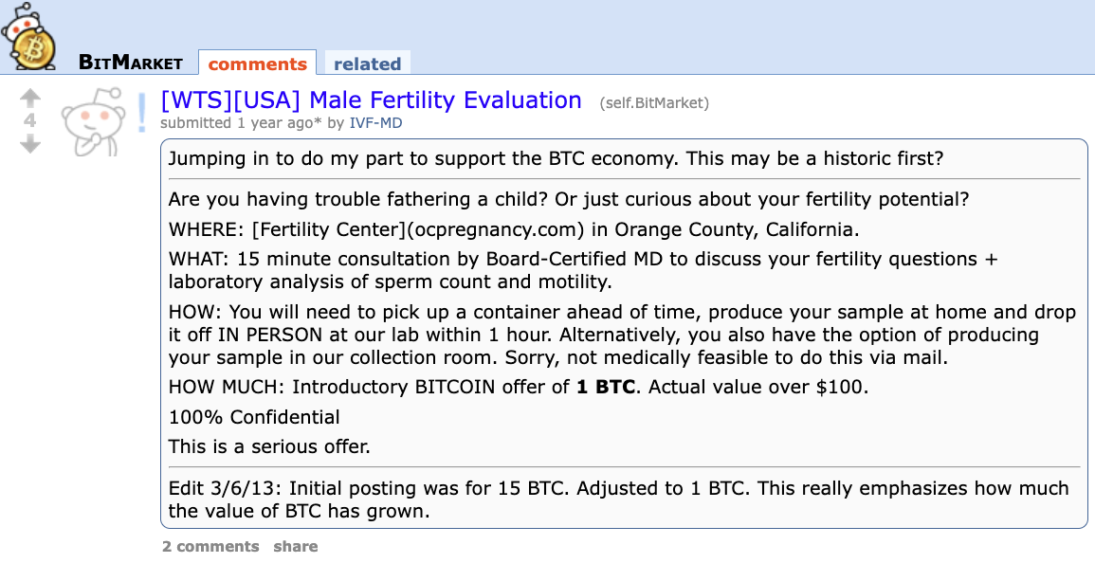Downvote the Male Fertility Evaluation post

tap(30, 143)
